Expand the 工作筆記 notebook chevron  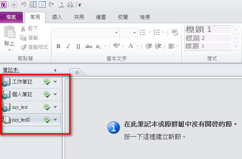pyautogui.click(x=55, y=82)
